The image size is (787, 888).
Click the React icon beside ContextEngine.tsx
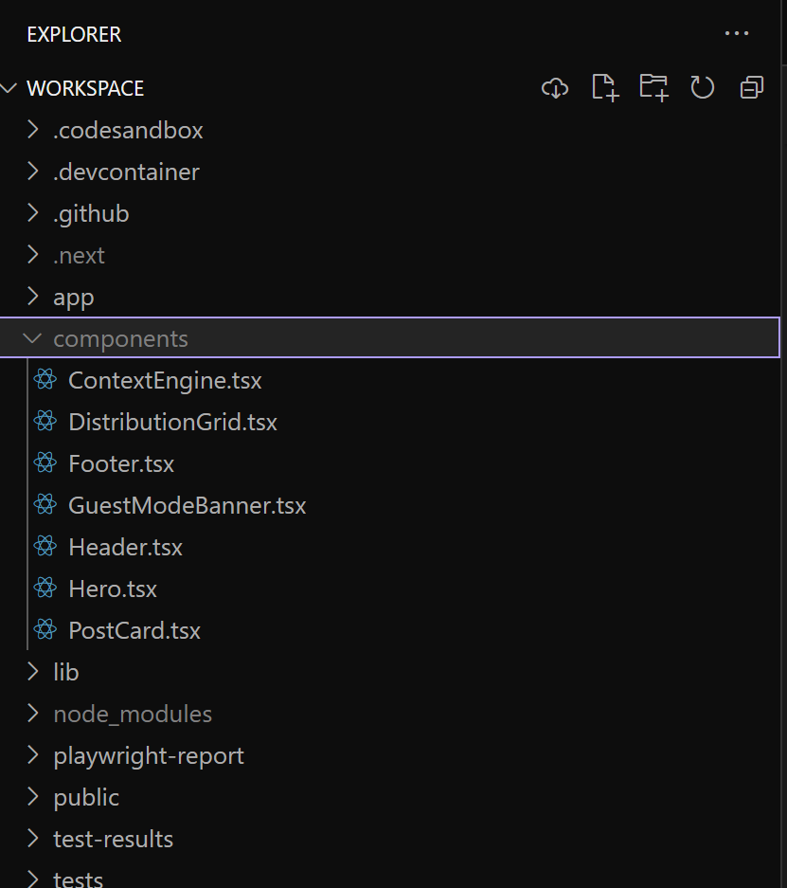click(45, 380)
